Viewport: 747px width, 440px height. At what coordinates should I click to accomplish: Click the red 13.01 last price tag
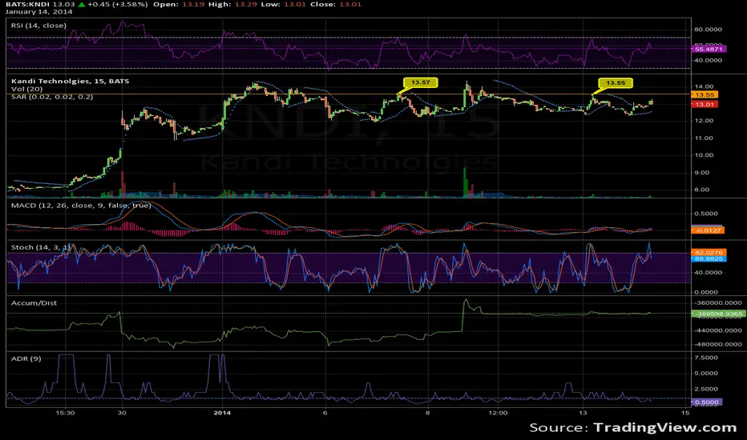click(705, 104)
